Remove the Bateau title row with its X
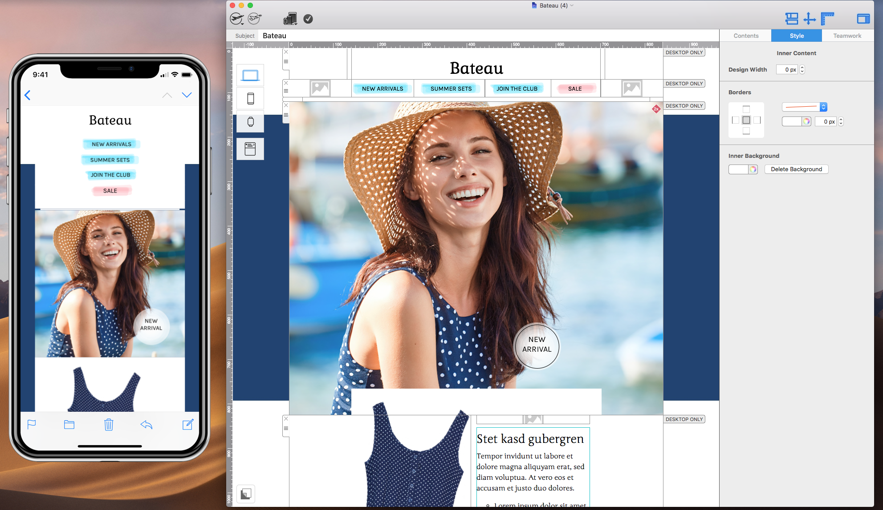This screenshot has height=510, width=883. [286, 52]
